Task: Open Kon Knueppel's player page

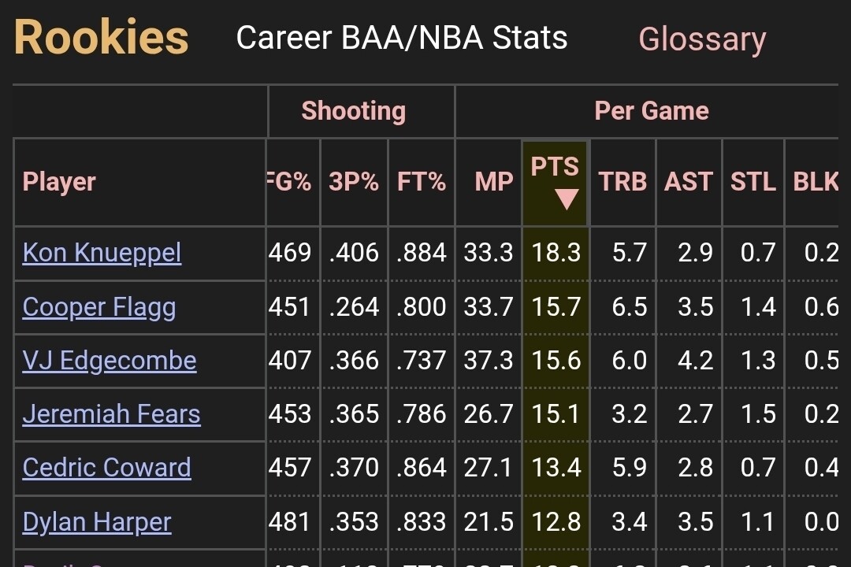Action: pos(102,253)
